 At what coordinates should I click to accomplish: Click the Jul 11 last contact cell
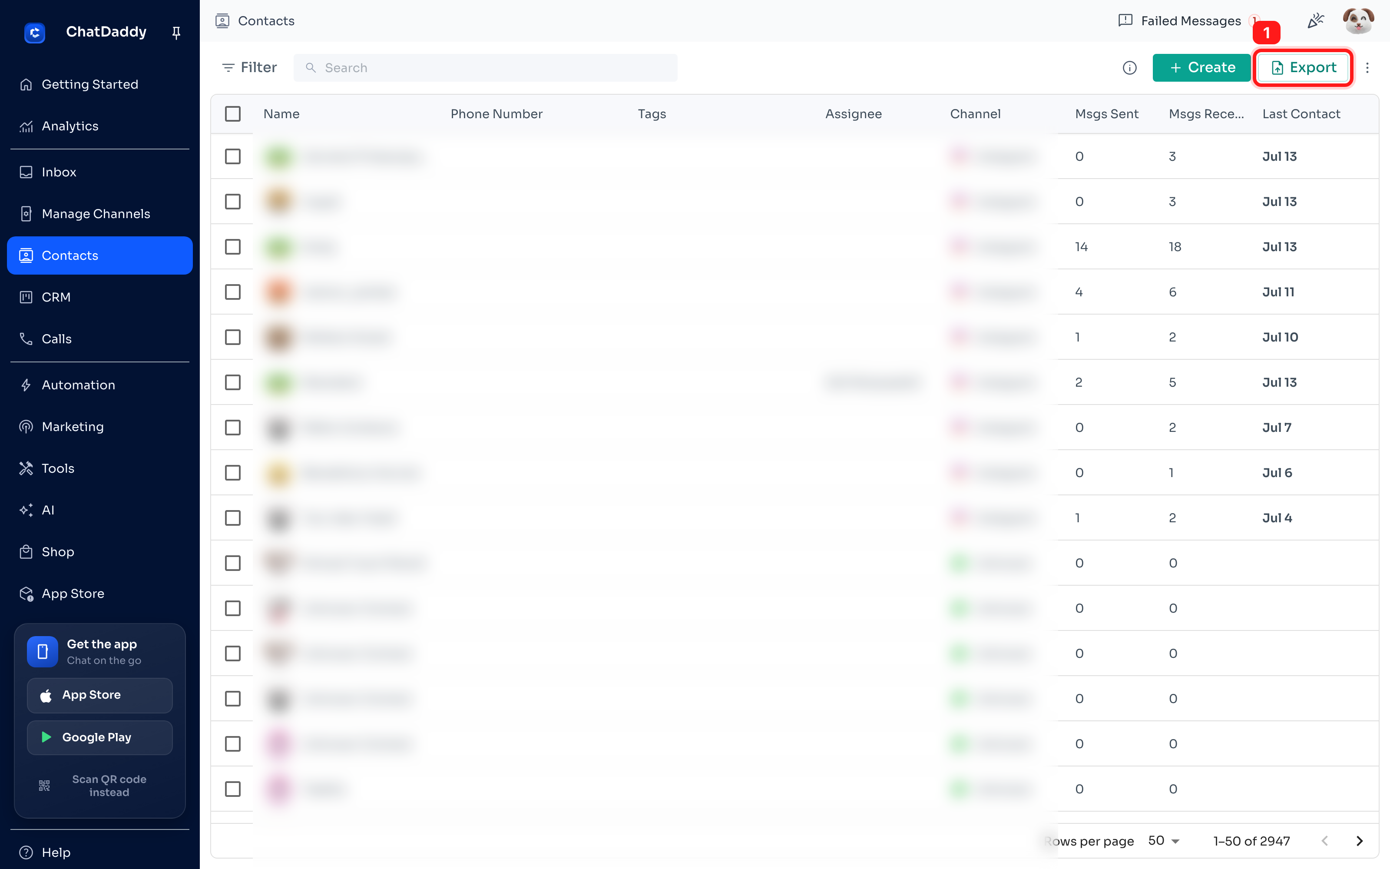coord(1278,292)
